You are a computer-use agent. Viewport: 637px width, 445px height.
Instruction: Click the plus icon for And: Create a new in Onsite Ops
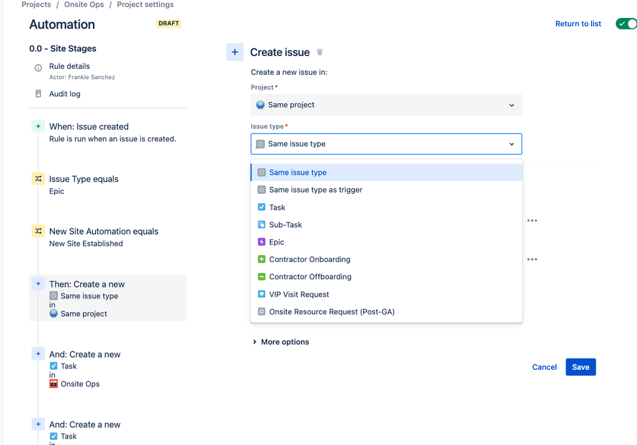pos(38,354)
